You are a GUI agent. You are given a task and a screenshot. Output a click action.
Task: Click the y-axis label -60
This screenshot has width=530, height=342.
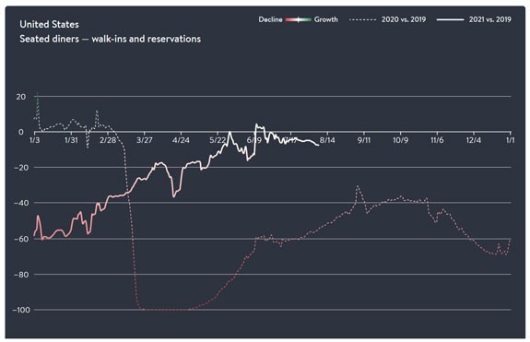pos(21,239)
